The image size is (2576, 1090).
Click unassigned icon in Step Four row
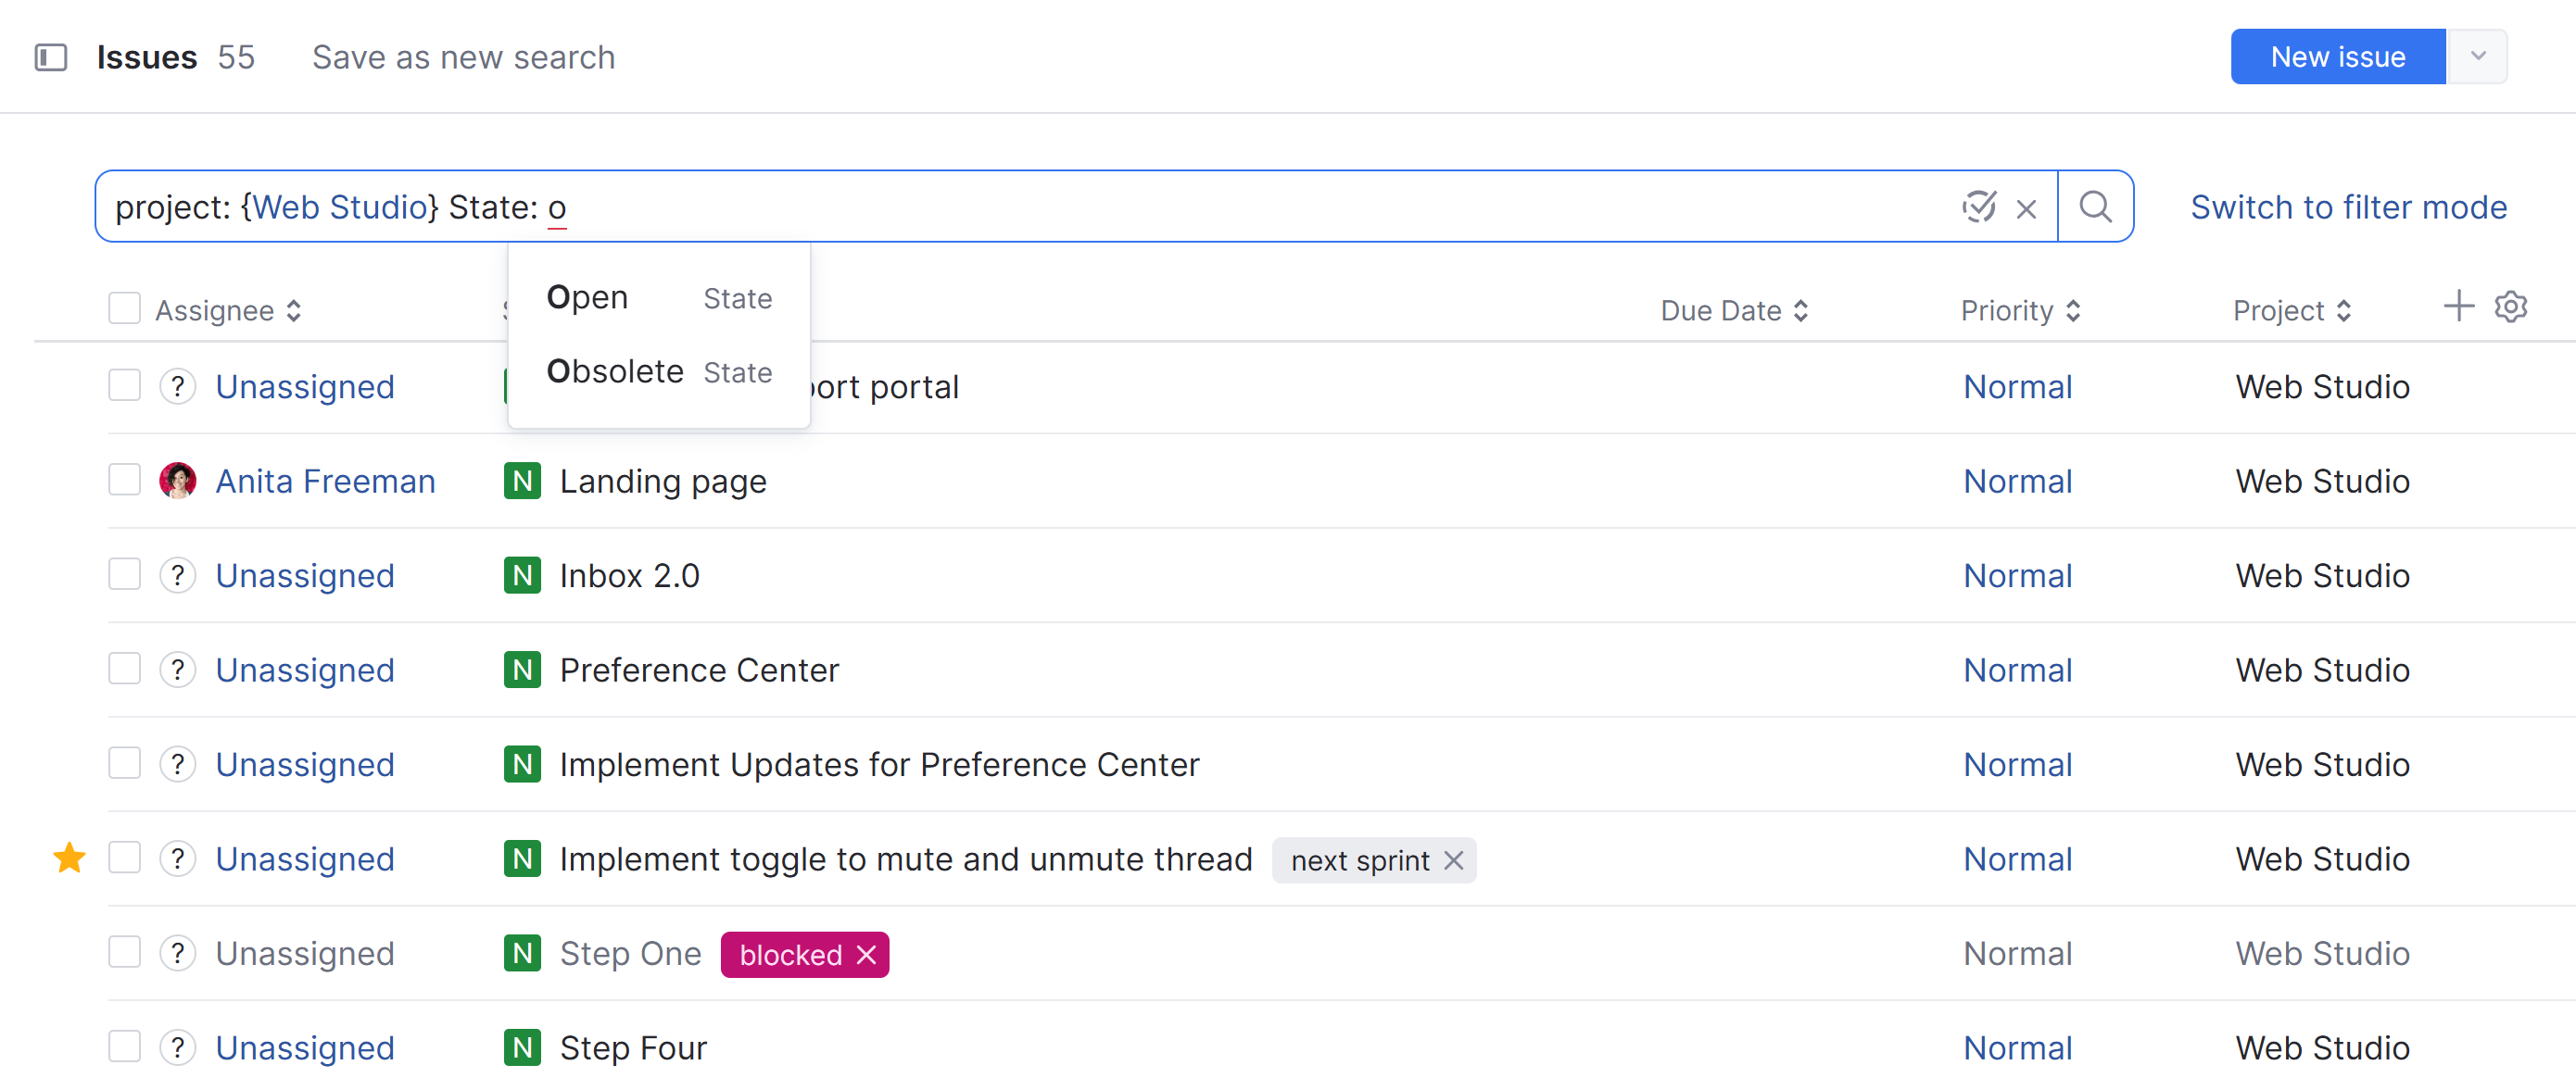click(x=178, y=1047)
